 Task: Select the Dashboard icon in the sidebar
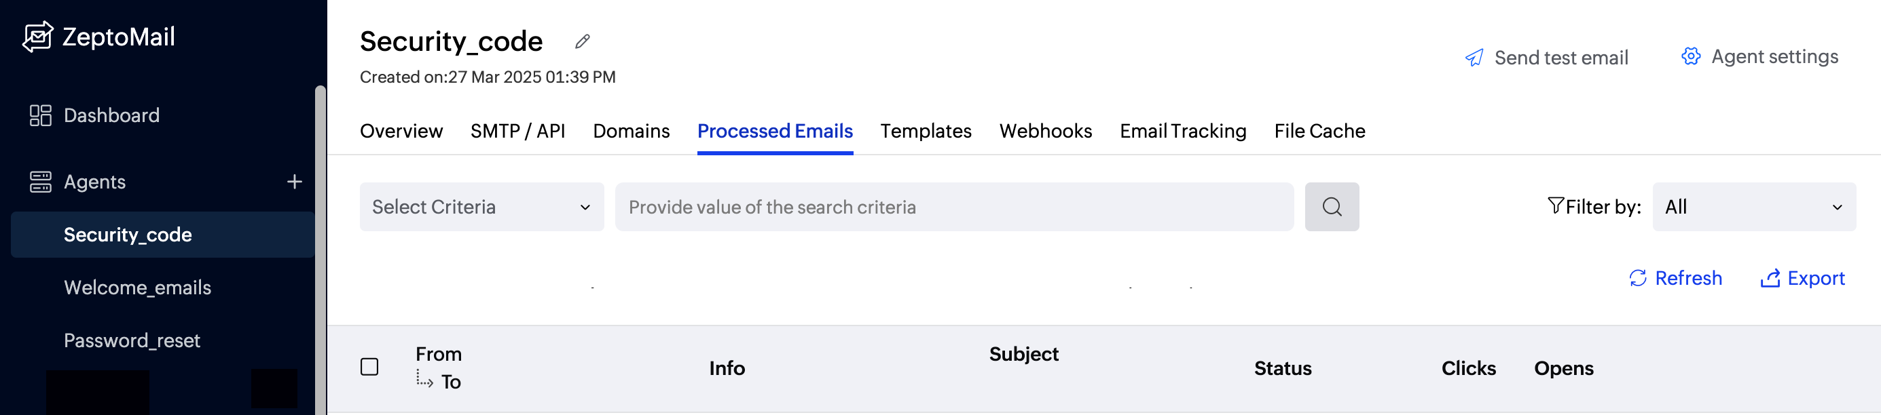(40, 115)
